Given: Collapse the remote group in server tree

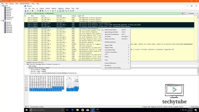Looking at the screenshot, I should point(1,6).
